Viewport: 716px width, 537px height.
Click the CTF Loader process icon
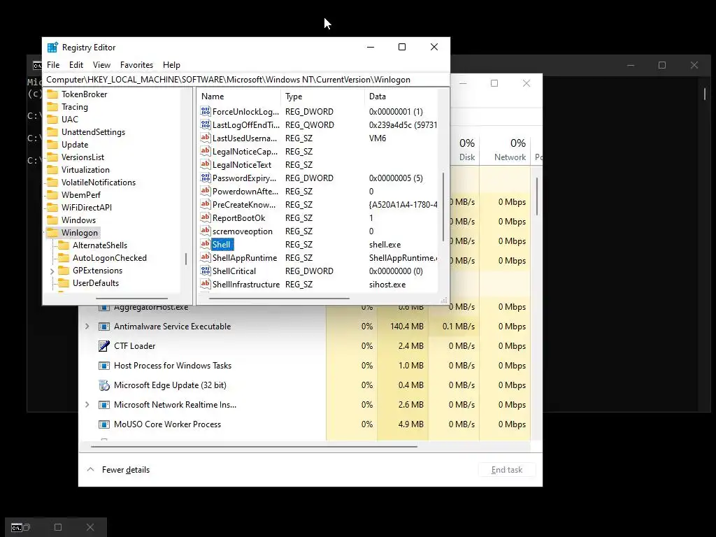[104, 345]
